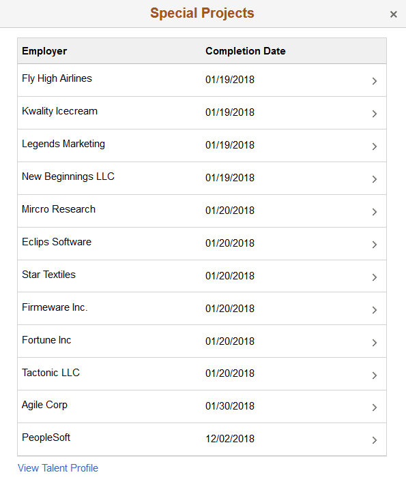Screen dimensions: 406x477
Task: Expand the Eclips Software row chevron
Action: 375,245
